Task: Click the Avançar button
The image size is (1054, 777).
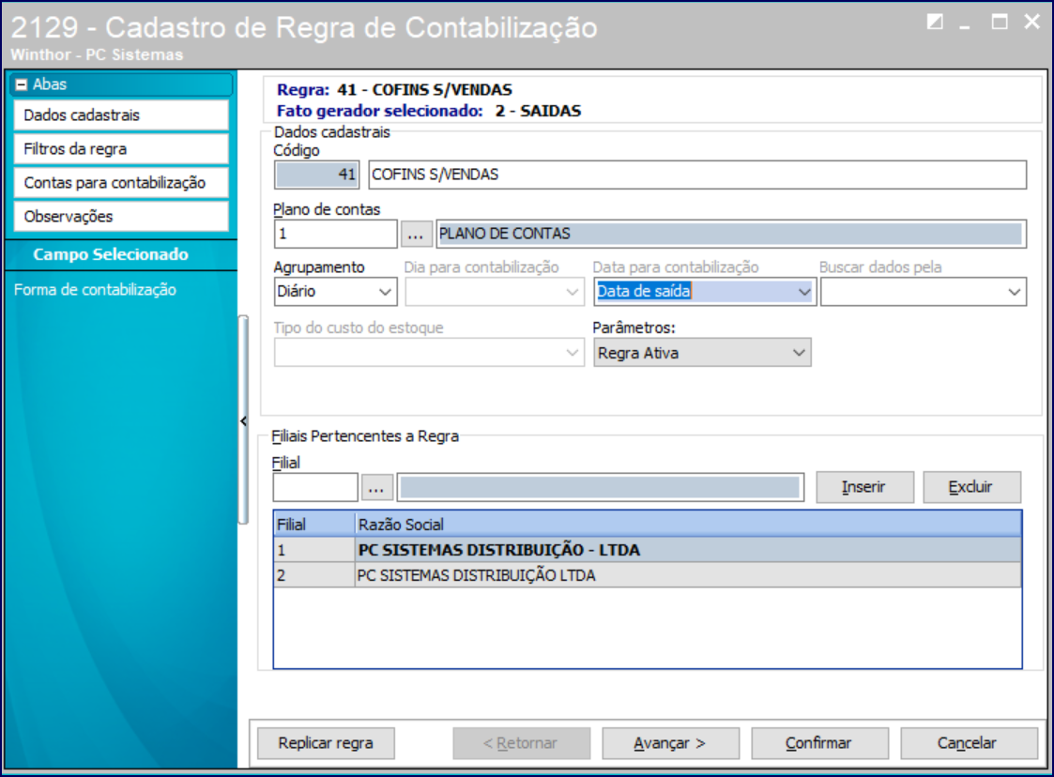Action: click(x=670, y=743)
